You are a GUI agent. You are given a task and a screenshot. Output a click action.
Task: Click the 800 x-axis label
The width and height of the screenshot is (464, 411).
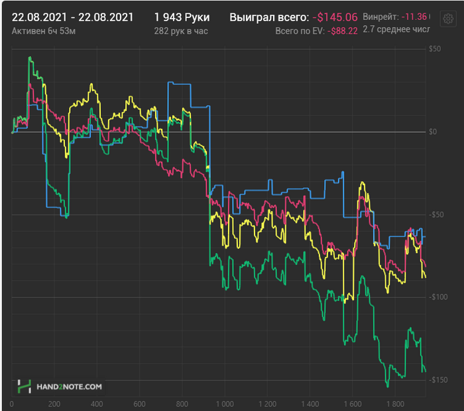[x=182, y=404]
